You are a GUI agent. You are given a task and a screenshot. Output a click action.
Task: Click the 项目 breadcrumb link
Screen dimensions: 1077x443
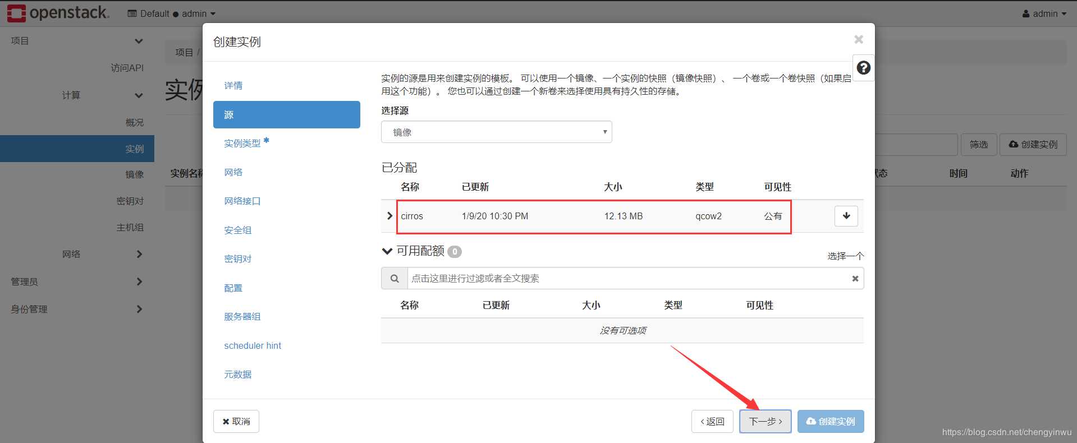click(x=184, y=52)
